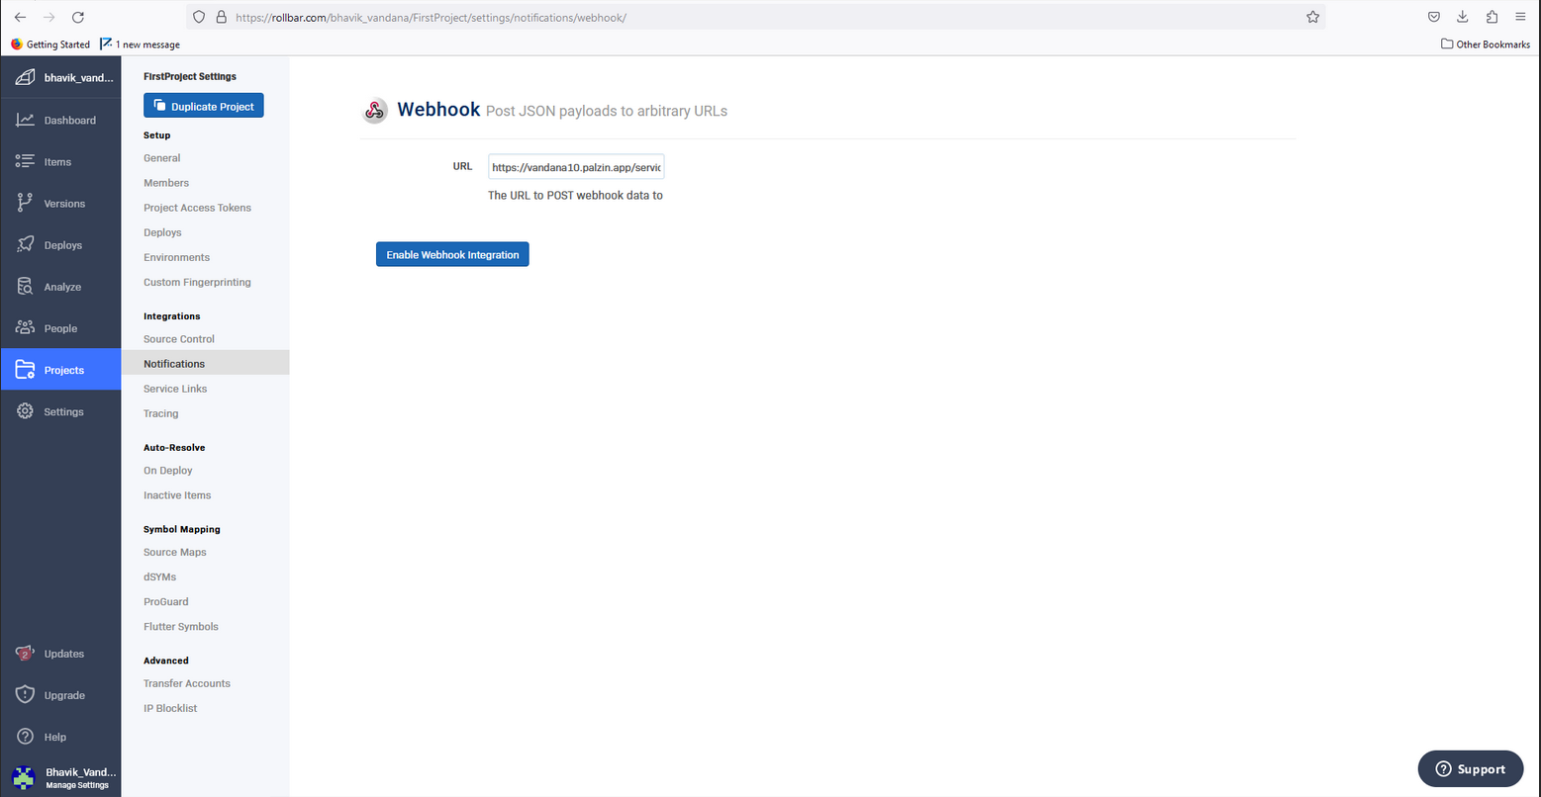Screen dimensions: 1541x797
Task: Select the Deploys rocket icon
Action: 25,244
